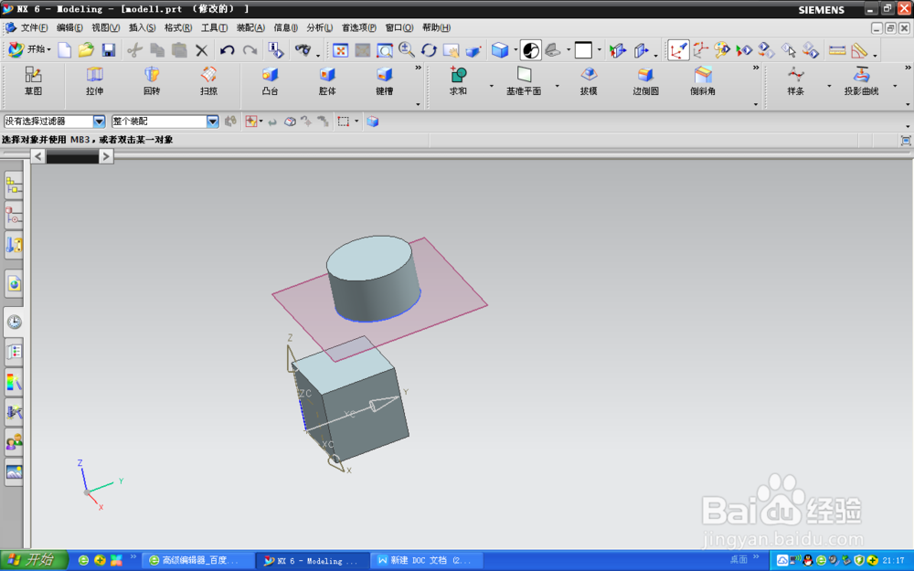Select the Revolve (回转) tool
914x571 pixels.
(152, 80)
